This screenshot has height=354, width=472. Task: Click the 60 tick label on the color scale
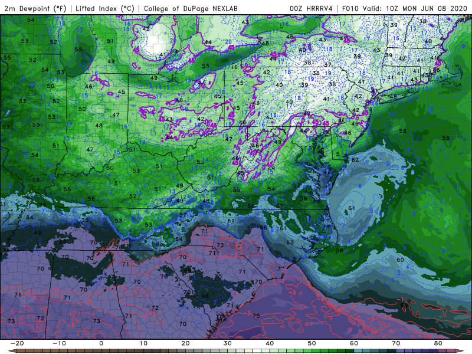tap(354, 343)
